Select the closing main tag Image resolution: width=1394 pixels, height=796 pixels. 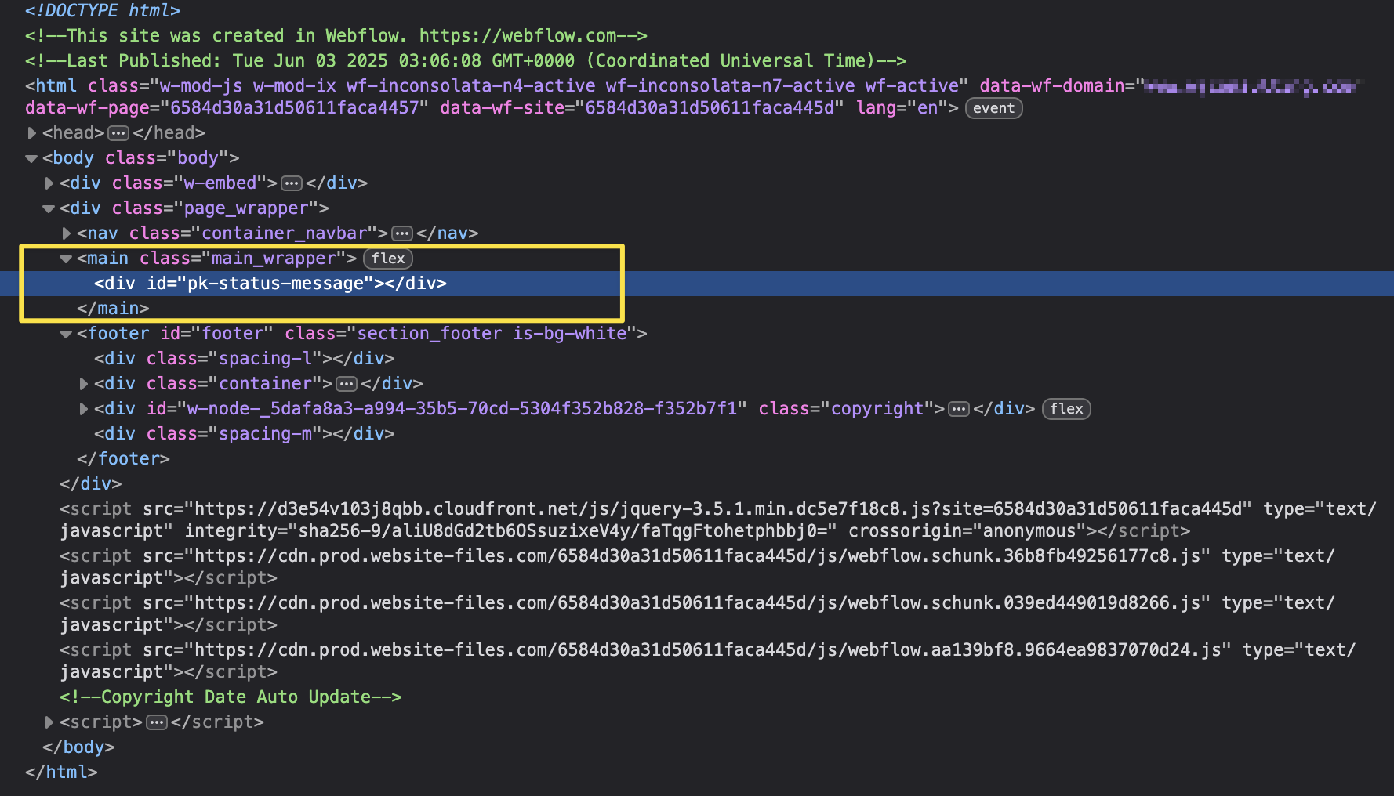coord(113,309)
